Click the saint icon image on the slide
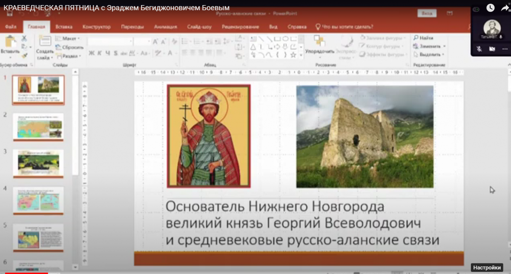511x274 pixels. click(209, 136)
